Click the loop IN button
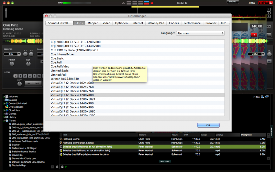 pyautogui.click(x=29, y=83)
